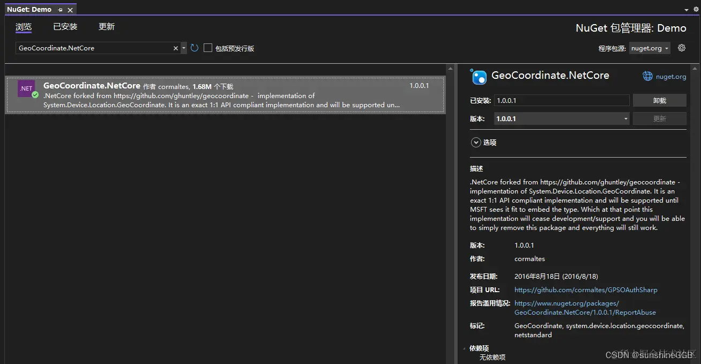Open the 项目 URL GitHub link
701x364 pixels.
586,290
